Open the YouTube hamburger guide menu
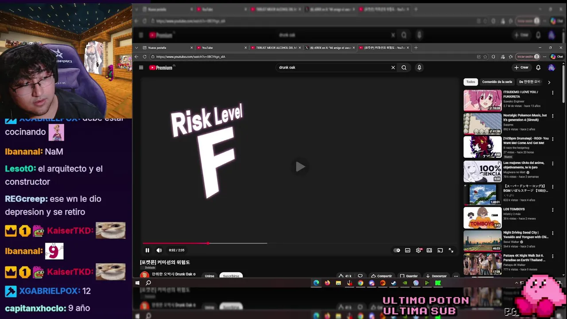567x319 pixels. pyautogui.click(x=141, y=67)
